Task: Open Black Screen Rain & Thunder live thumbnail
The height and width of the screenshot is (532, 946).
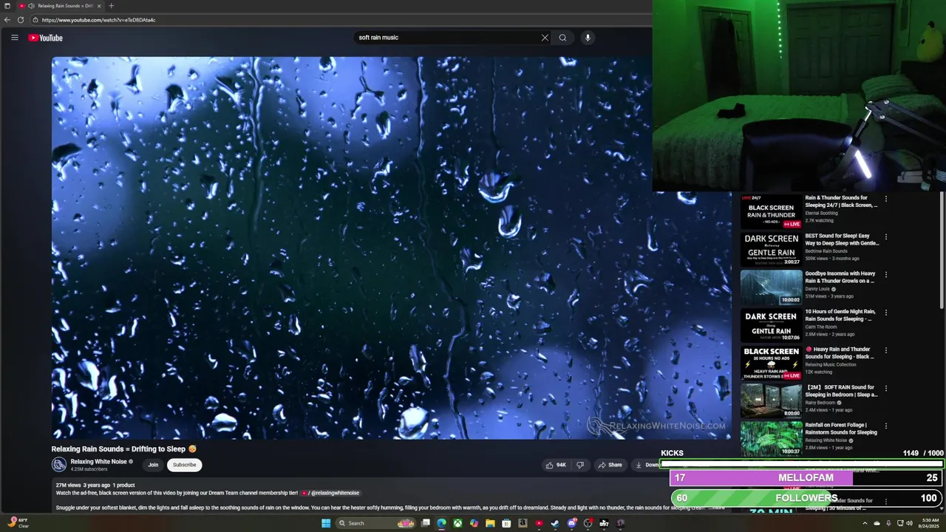Action: (x=771, y=211)
